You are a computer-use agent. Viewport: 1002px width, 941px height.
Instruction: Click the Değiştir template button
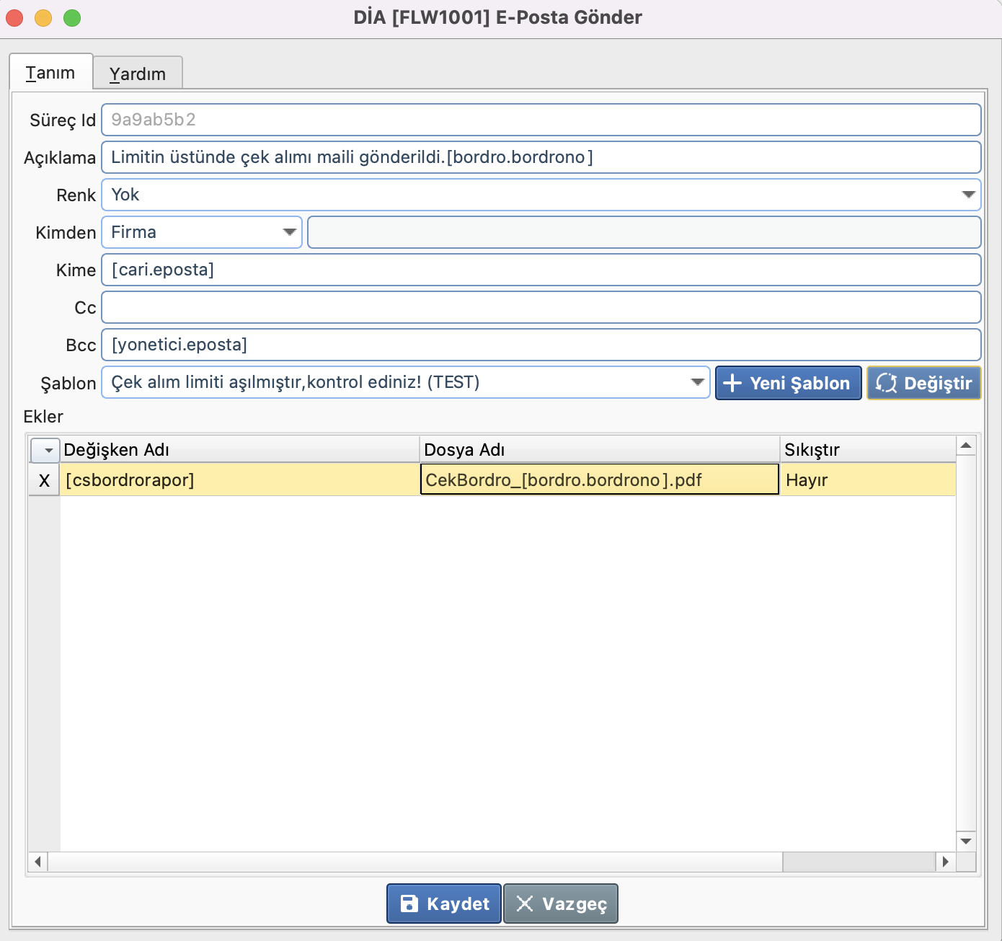923,383
